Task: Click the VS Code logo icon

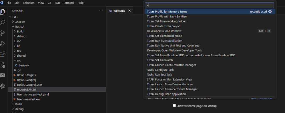Action: pos(1,3)
